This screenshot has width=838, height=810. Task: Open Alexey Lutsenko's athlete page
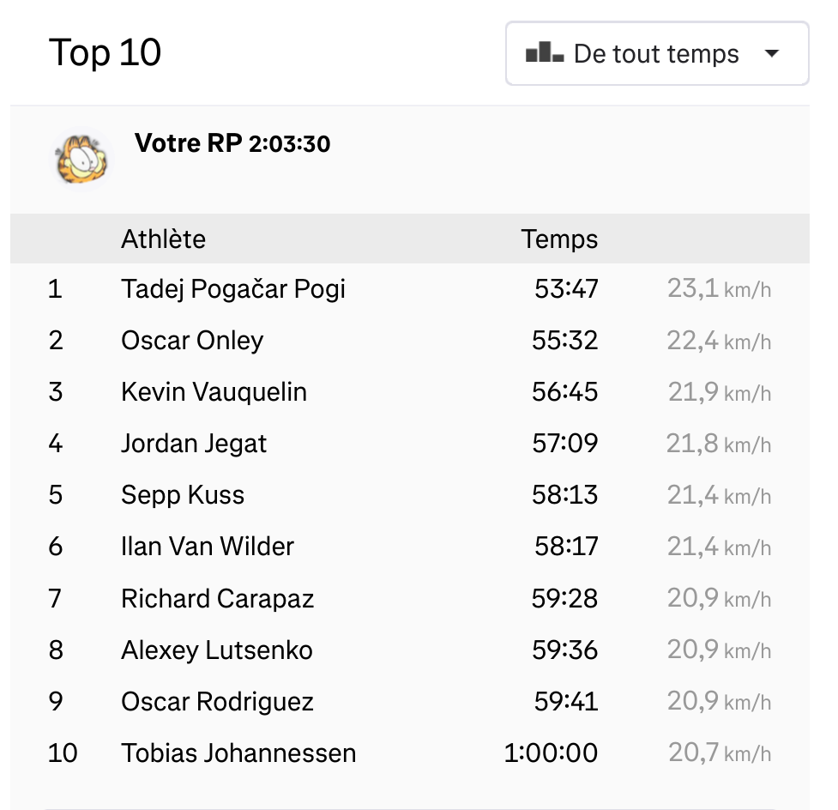click(217, 650)
